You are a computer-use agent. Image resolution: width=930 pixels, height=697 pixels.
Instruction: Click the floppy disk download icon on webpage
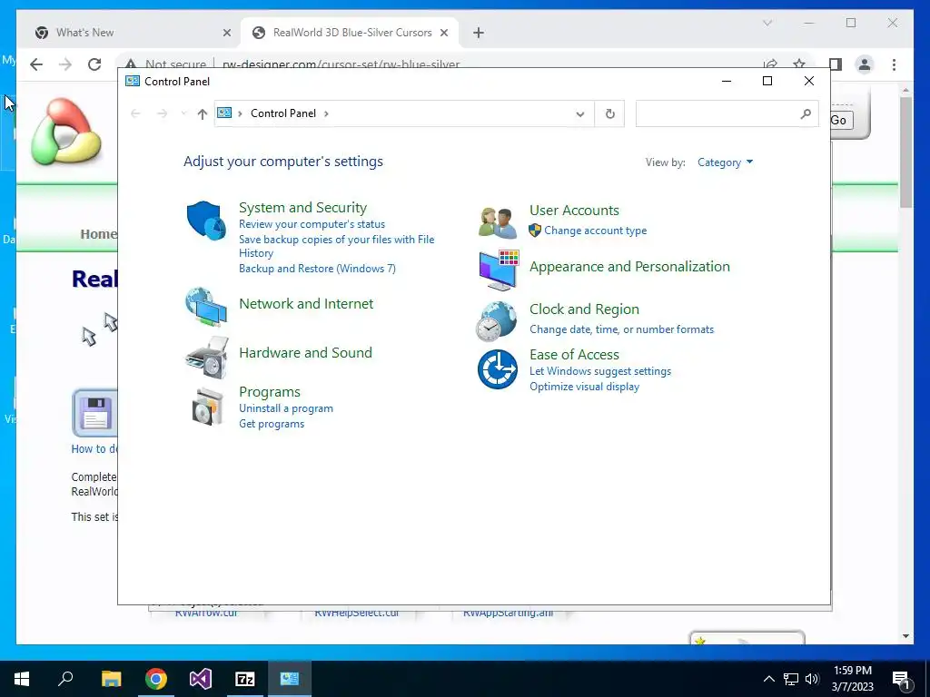coord(94,413)
